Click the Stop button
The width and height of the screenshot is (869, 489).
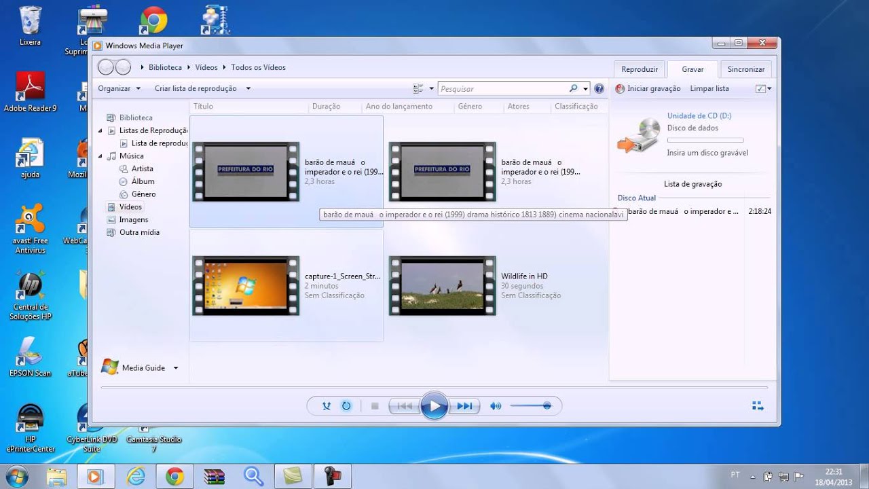(375, 406)
